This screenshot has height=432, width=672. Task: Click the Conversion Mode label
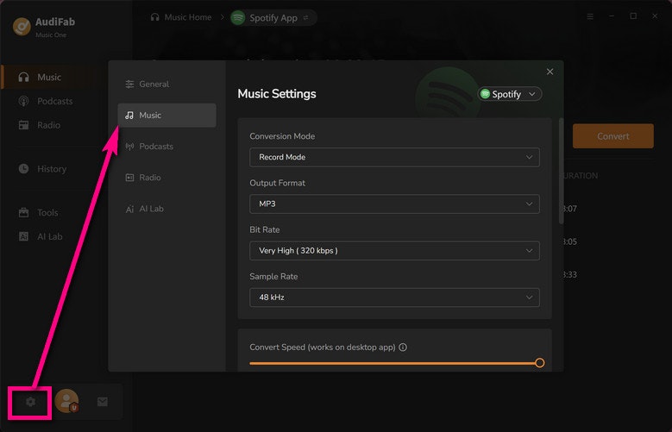(x=282, y=136)
